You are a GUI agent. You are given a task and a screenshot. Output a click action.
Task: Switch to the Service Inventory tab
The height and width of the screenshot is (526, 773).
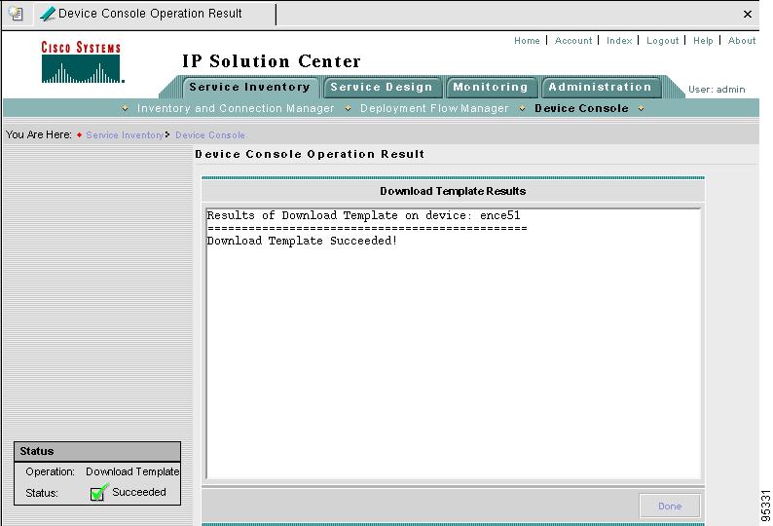249,87
